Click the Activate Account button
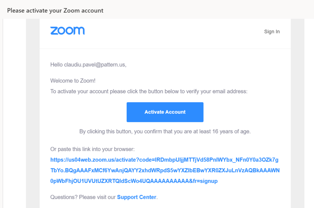The height and width of the screenshot is (208, 314). (165, 112)
